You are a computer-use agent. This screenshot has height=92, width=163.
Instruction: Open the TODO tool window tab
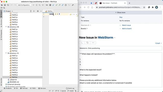point(33,88)
